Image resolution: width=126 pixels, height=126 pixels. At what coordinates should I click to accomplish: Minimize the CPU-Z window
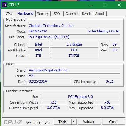click(91, 5)
